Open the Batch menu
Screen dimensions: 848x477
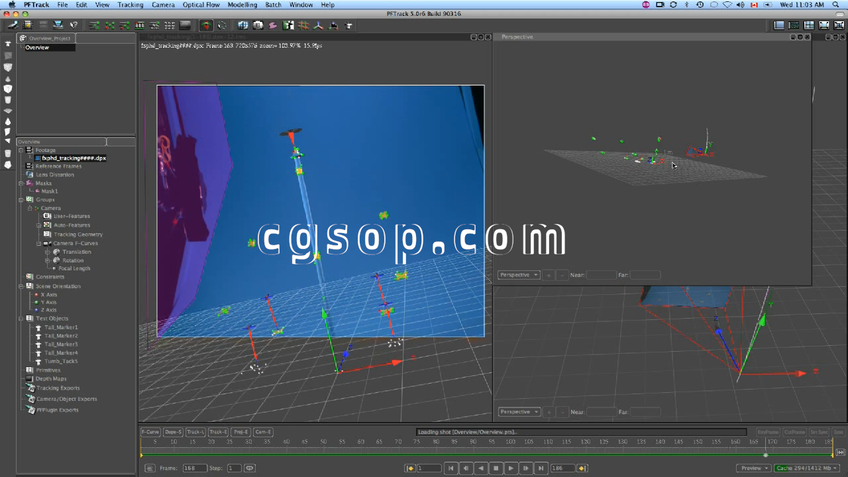point(273,5)
